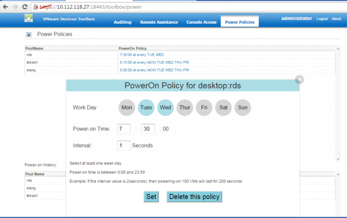Click the Set button

(151, 197)
